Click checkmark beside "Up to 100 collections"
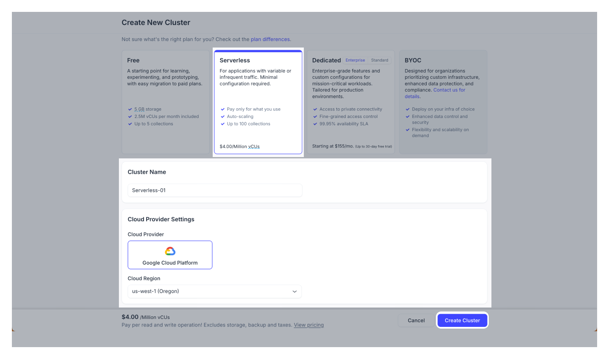The height and width of the screenshot is (359, 609). click(223, 124)
